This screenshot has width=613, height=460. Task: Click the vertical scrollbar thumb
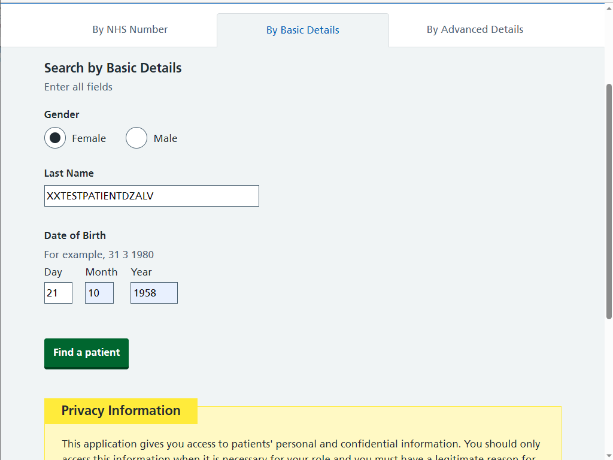(609, 201)
